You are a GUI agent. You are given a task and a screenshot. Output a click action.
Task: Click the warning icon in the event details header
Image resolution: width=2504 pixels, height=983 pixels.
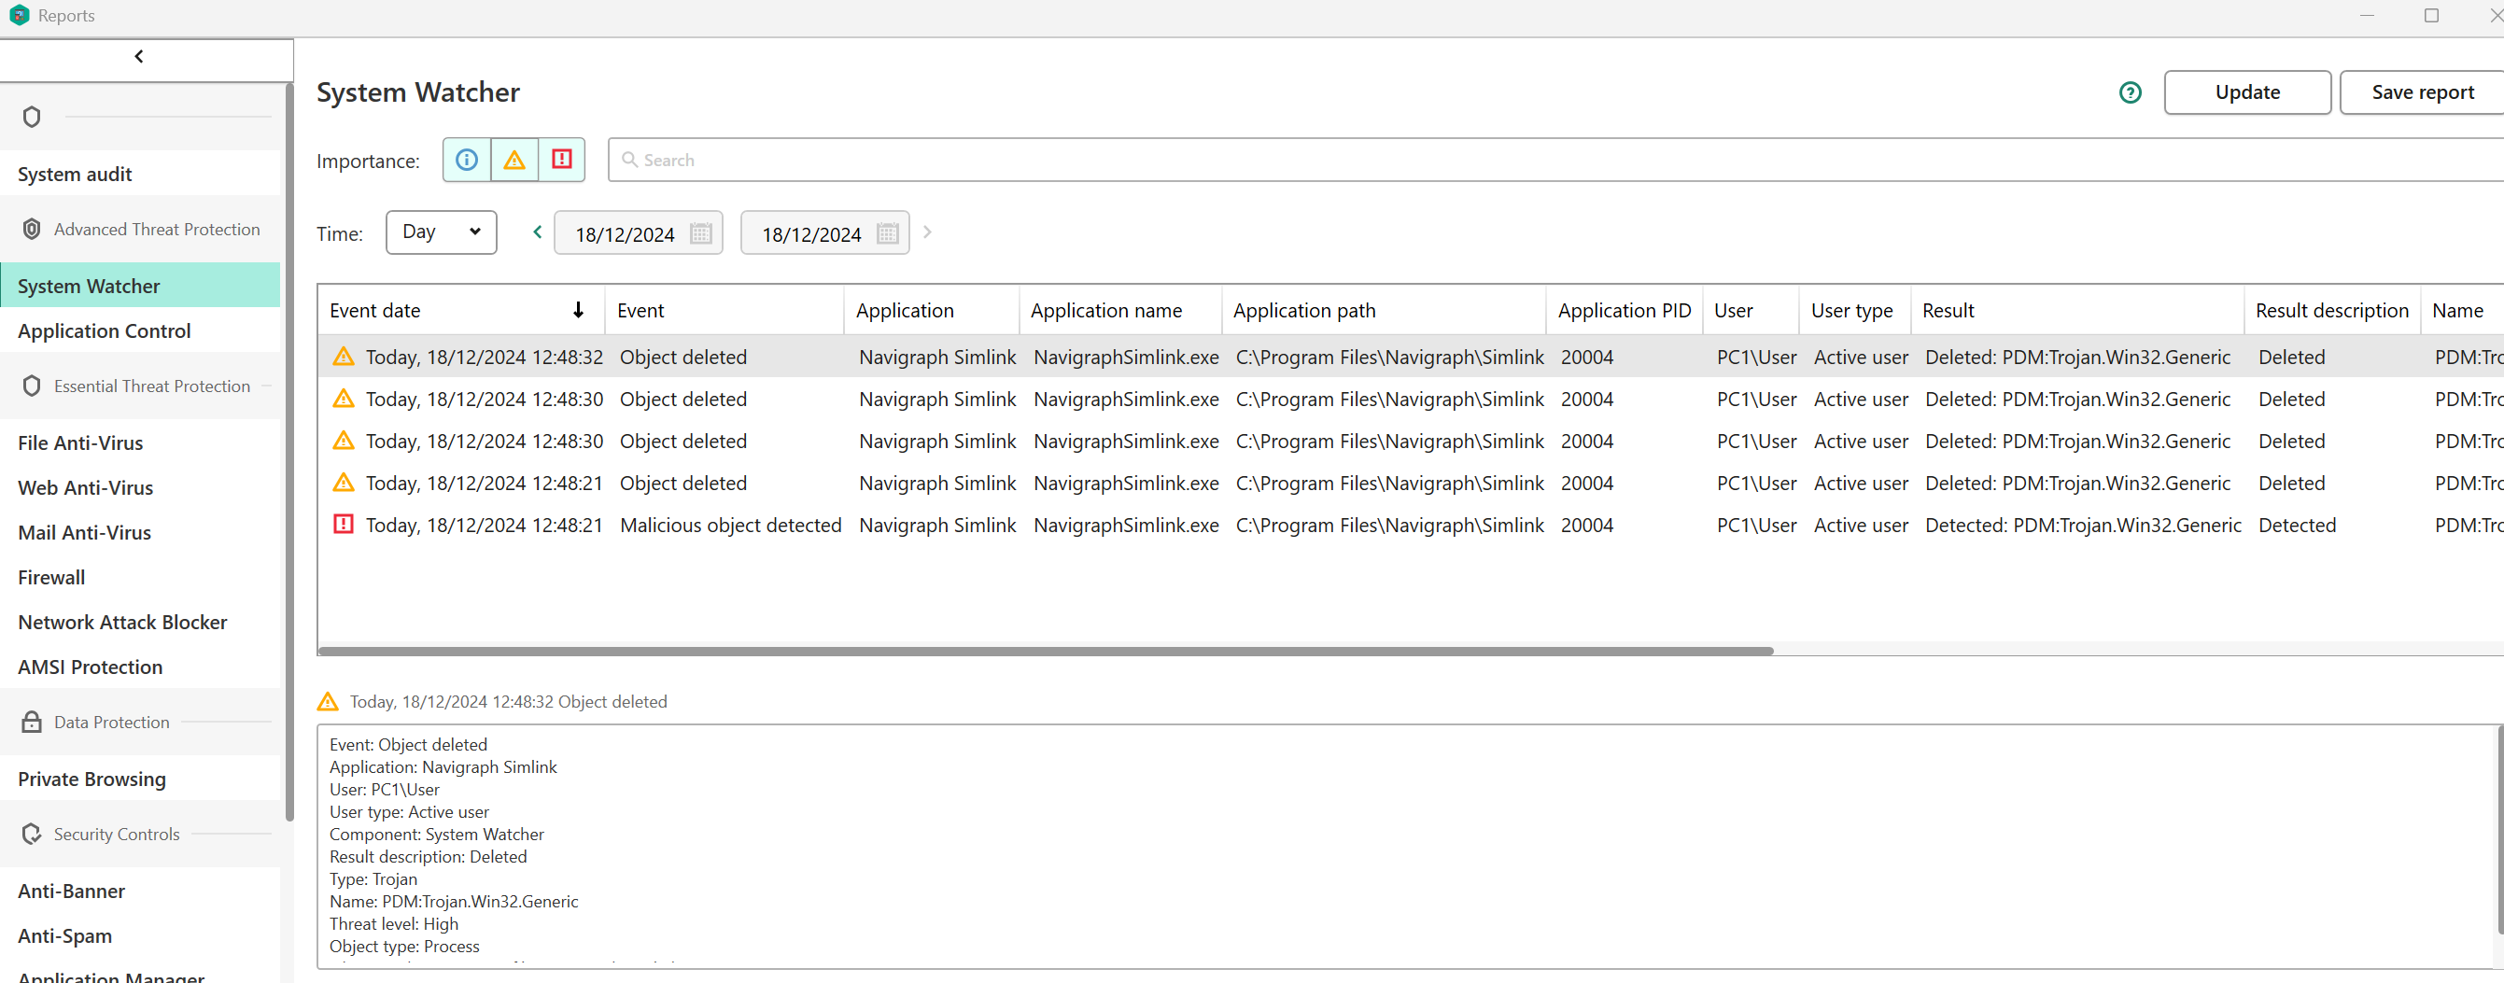(x=328, y=701)
